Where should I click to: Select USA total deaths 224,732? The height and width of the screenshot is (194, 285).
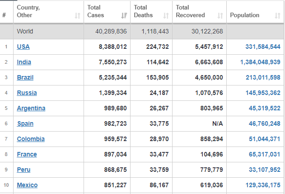[157, 47]
